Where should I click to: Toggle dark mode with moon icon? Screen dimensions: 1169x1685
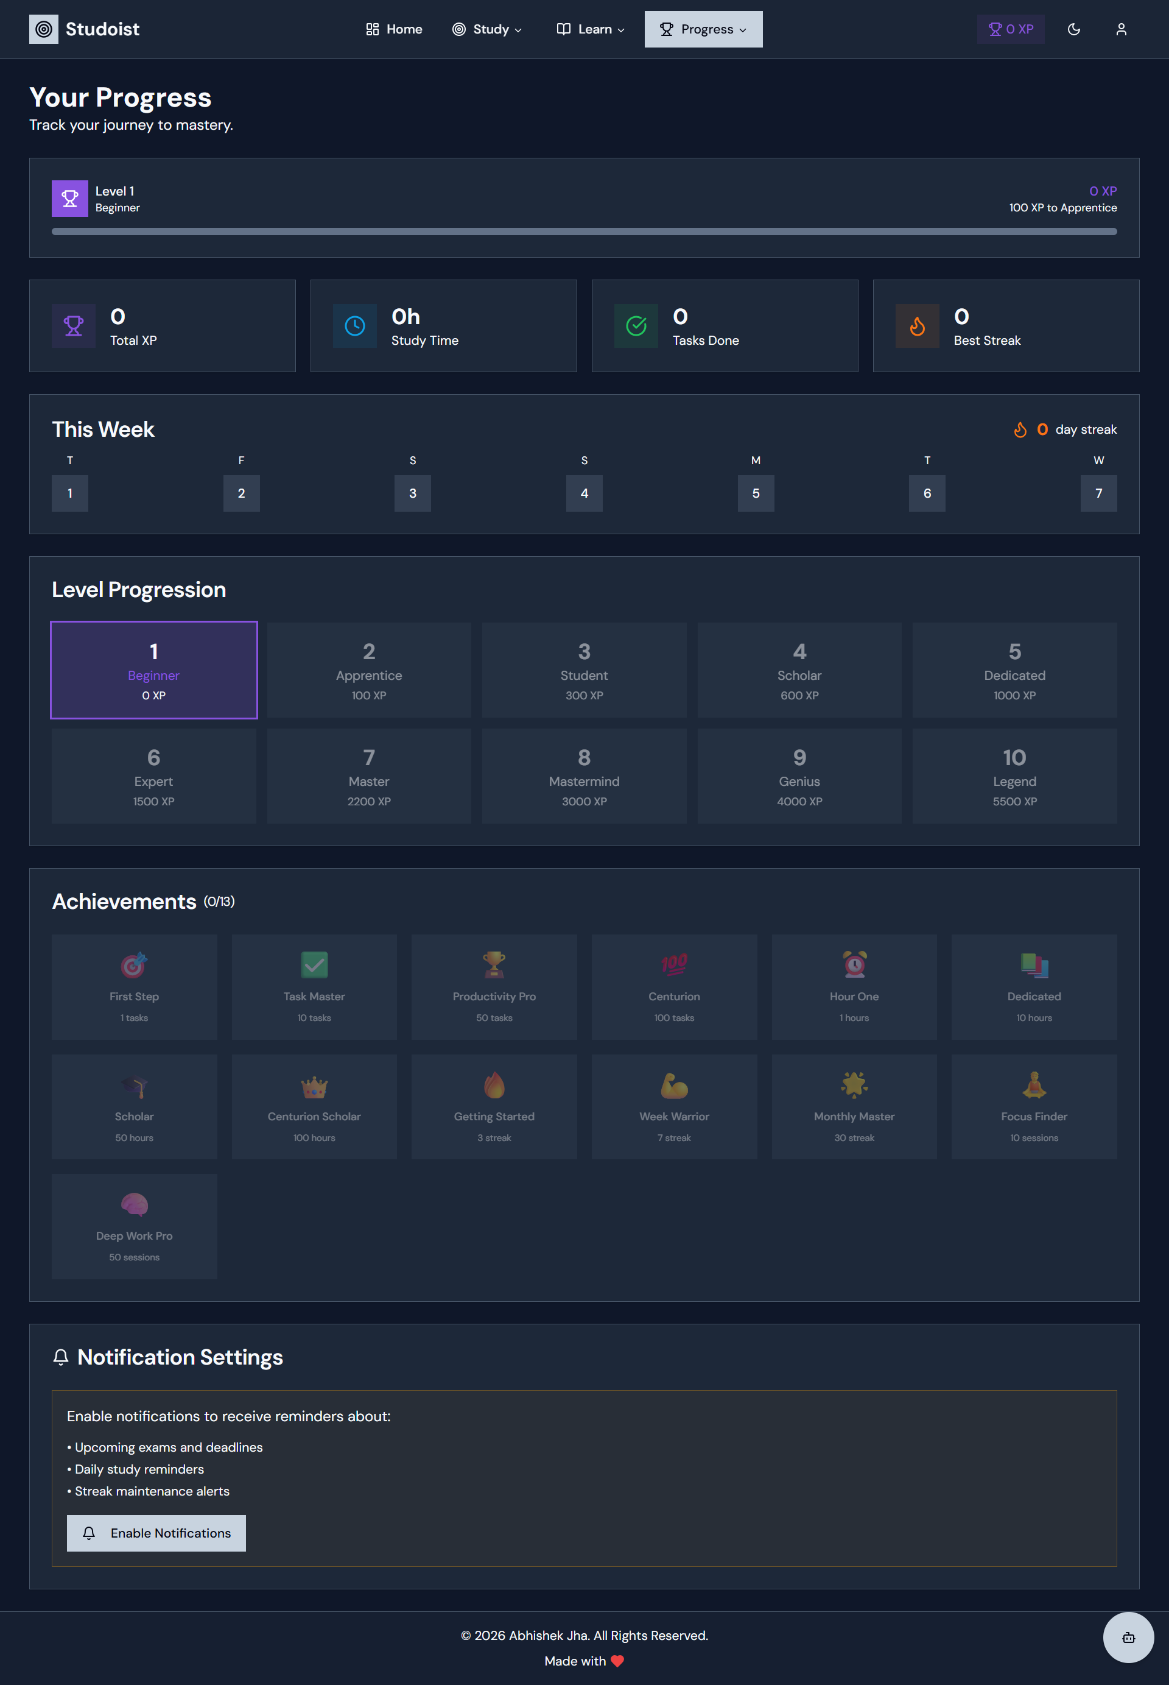1074,29
